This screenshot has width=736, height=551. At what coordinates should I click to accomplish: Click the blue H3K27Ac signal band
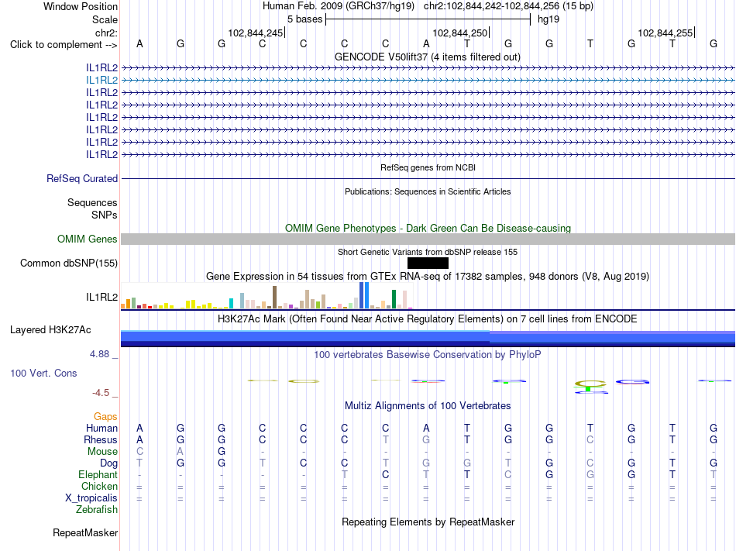tap(428, 339)
